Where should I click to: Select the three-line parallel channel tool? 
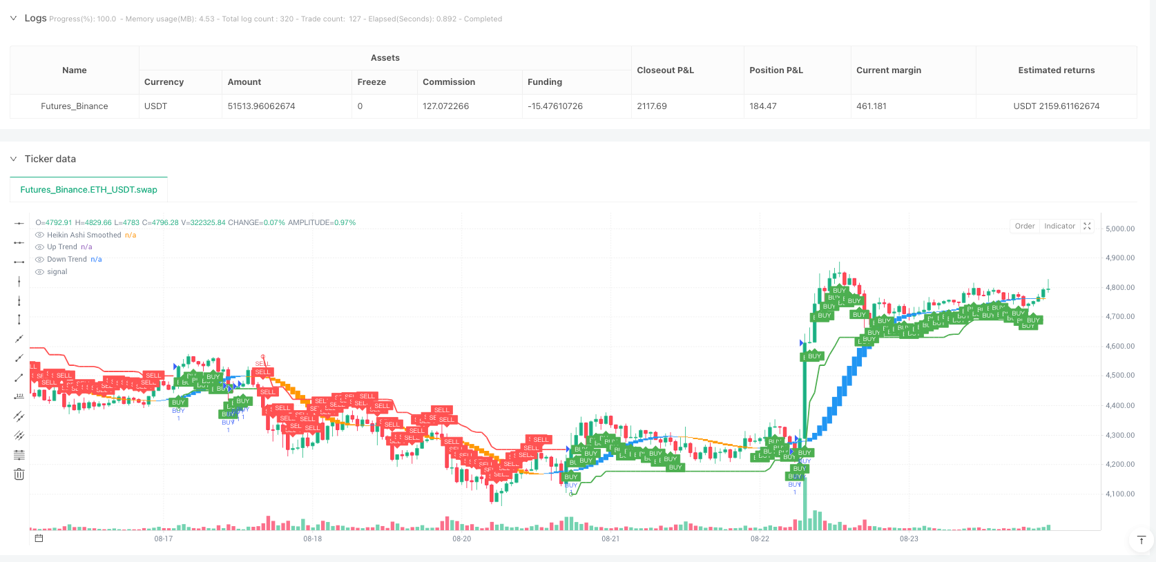(x=19, y=436)
